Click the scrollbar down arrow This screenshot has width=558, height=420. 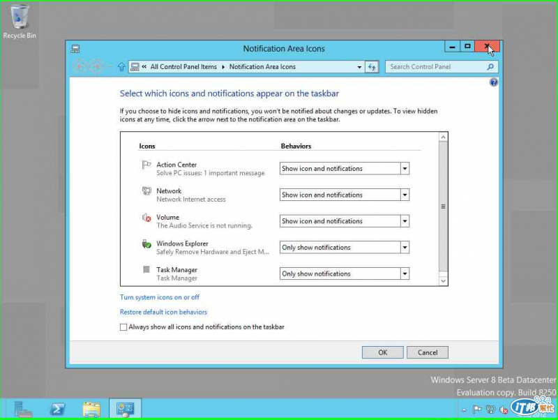pos(443,281)
